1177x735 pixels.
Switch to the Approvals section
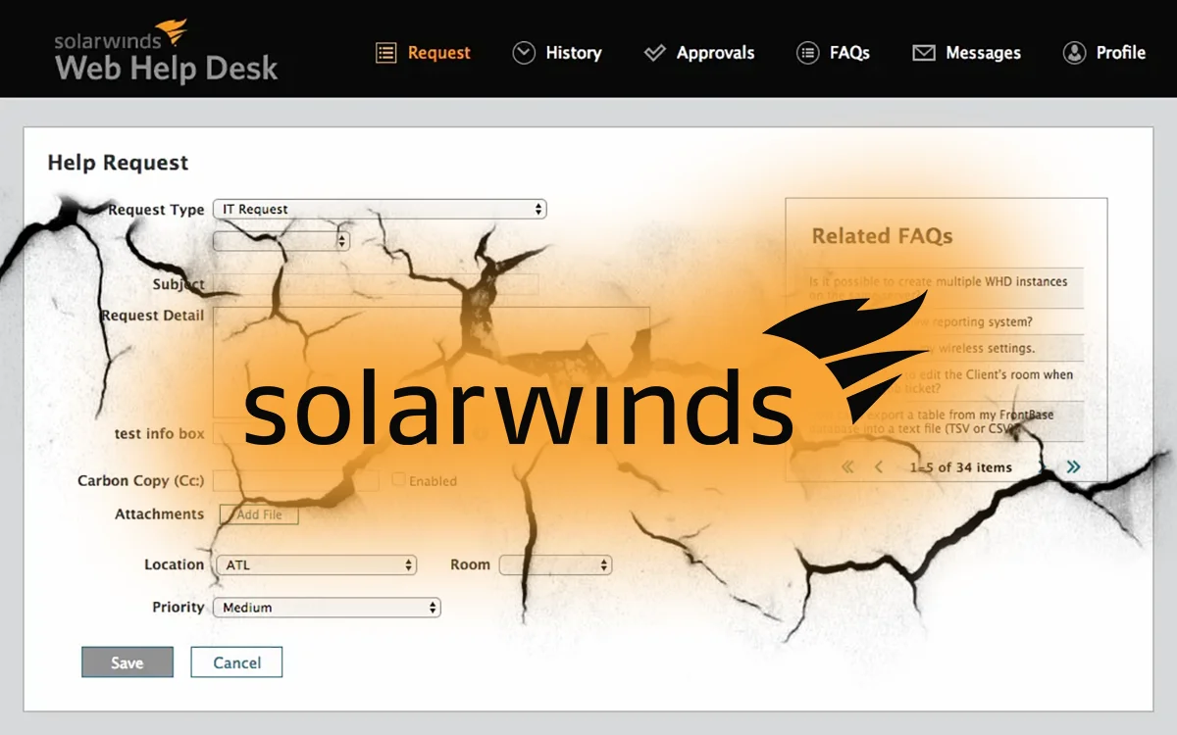pos(699,53)
